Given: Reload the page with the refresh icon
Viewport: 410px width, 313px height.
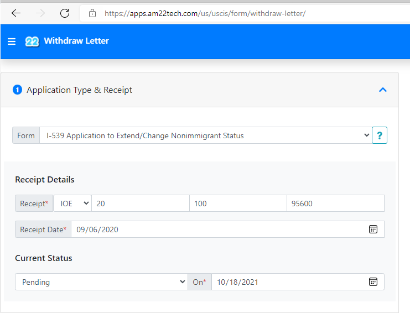Looking at the screenshot, I should coord(65,13).
